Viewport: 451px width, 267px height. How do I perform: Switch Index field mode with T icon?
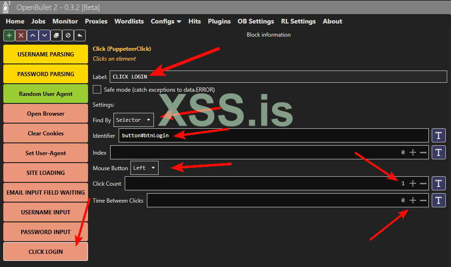tap(439, 152)
